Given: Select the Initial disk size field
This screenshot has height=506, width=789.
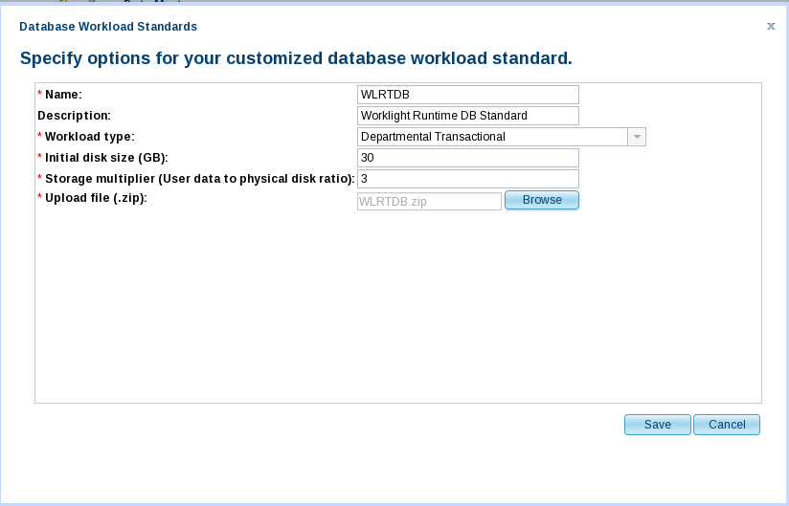Looking at the screenshot, I should pyautogui.click(x=468, y=158).
